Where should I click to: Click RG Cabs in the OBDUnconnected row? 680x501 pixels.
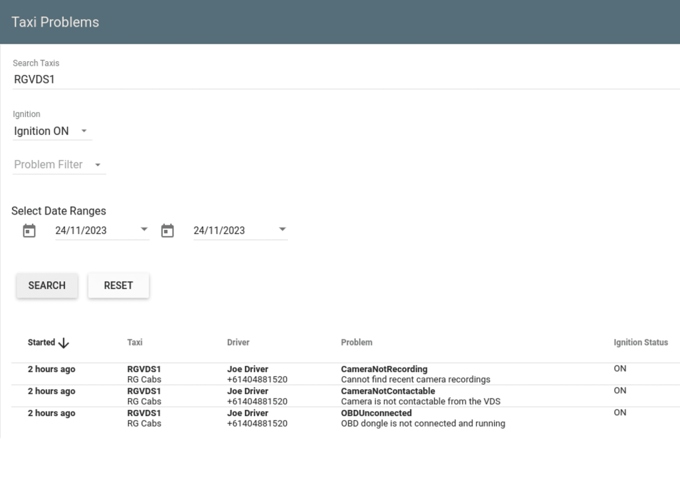(144, 424)
